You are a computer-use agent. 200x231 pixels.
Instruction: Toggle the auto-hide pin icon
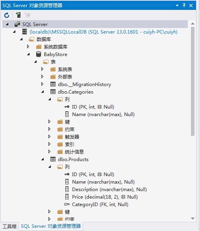point(184,6)
